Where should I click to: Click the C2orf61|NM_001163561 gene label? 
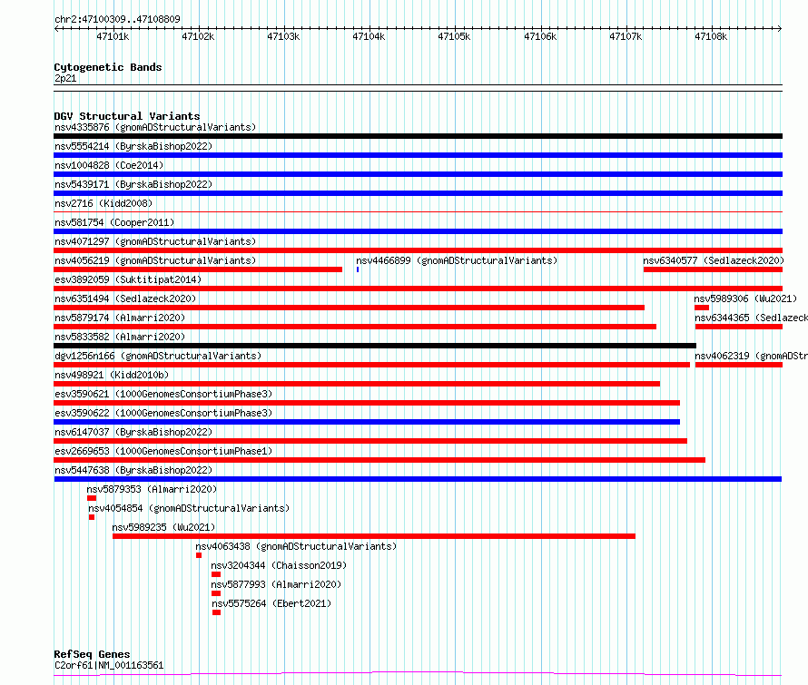tap(109, 665)
